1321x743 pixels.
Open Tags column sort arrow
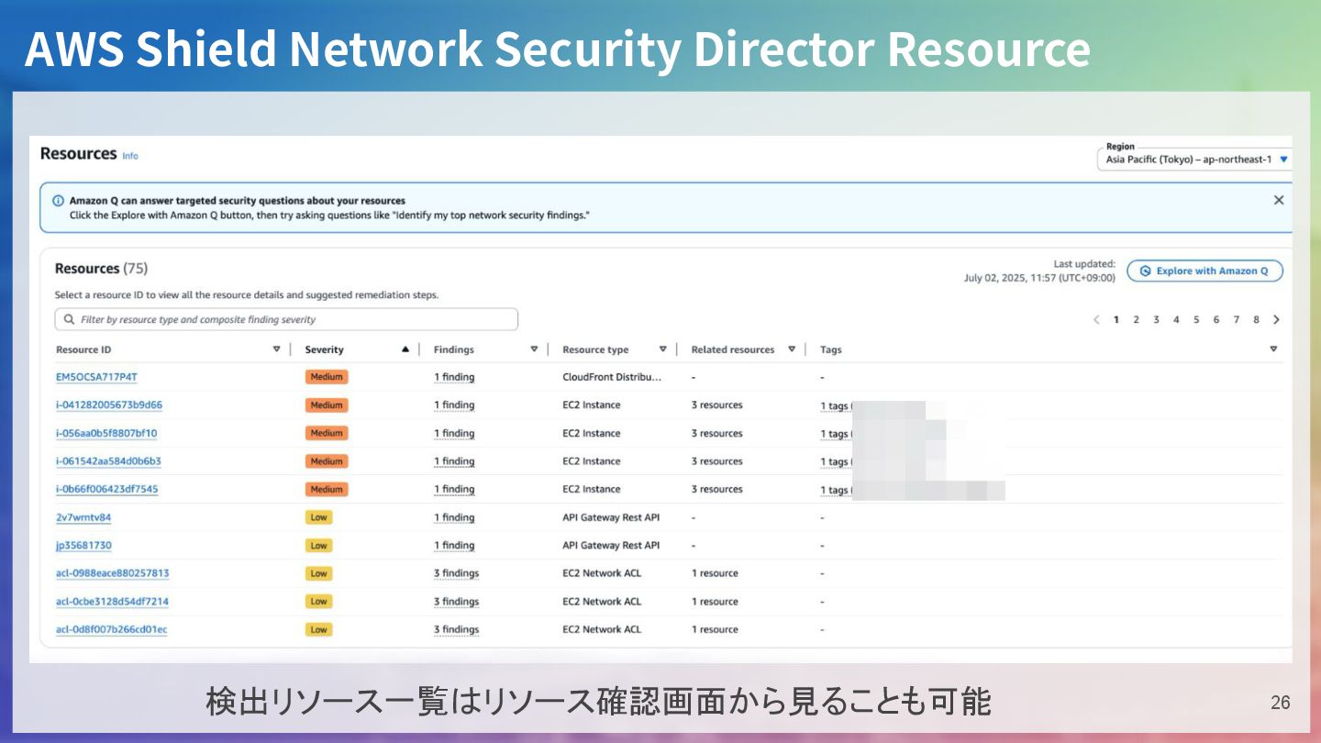tap(1273, 349)
